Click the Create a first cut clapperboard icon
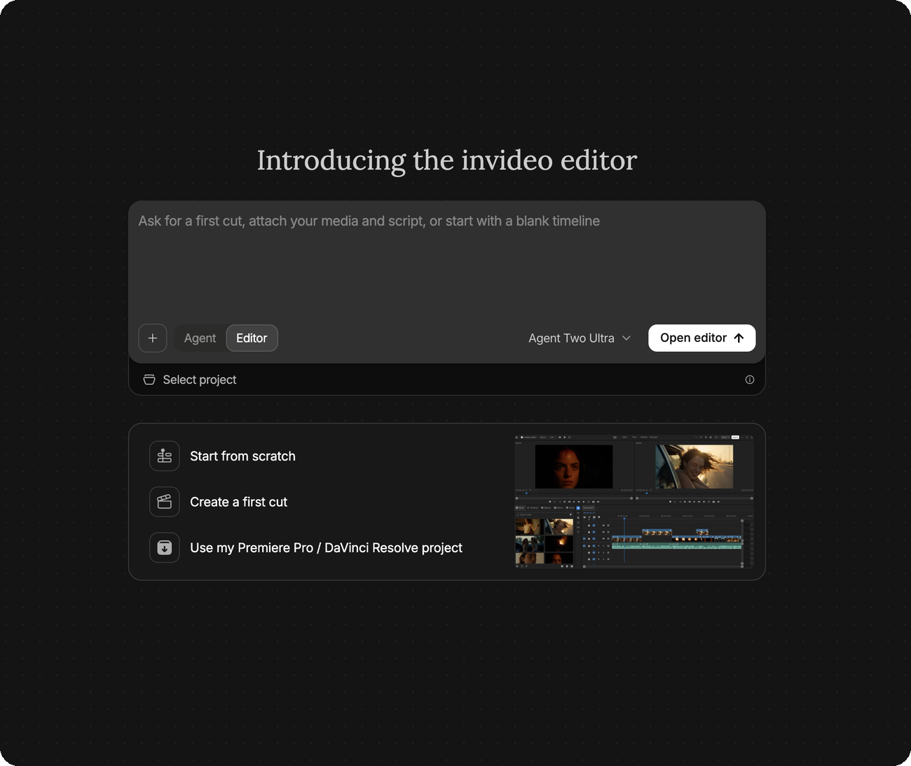The image size is (911, 766). tap(165, 502)
